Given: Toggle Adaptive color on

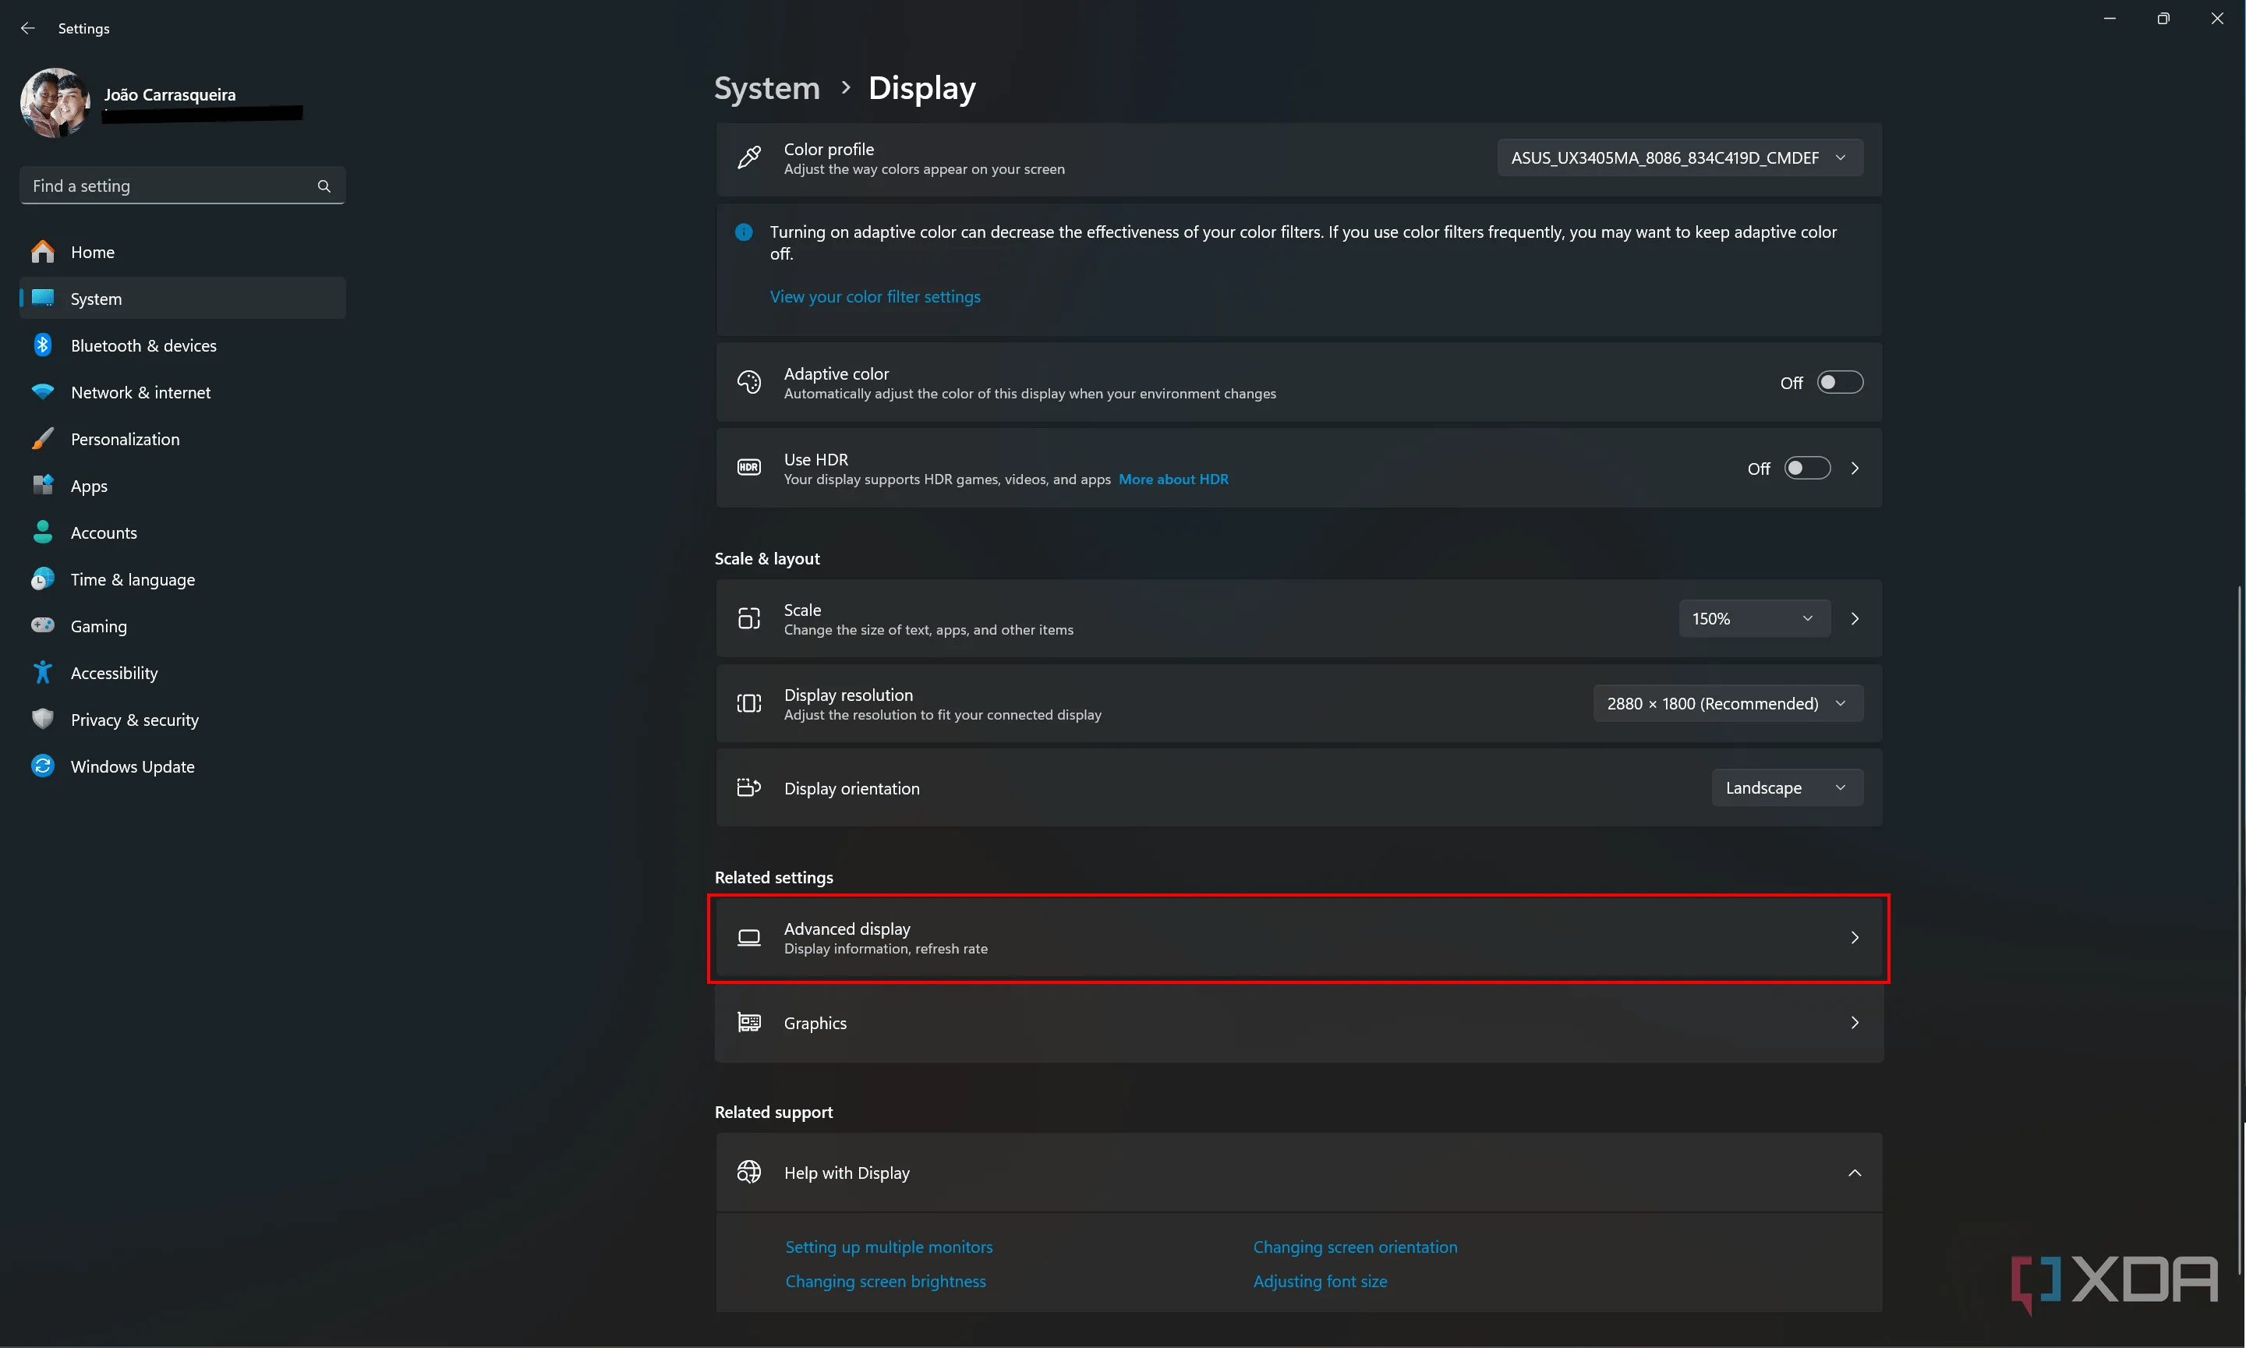Looking at the screenshot, I should click(x=1840, y=381).
